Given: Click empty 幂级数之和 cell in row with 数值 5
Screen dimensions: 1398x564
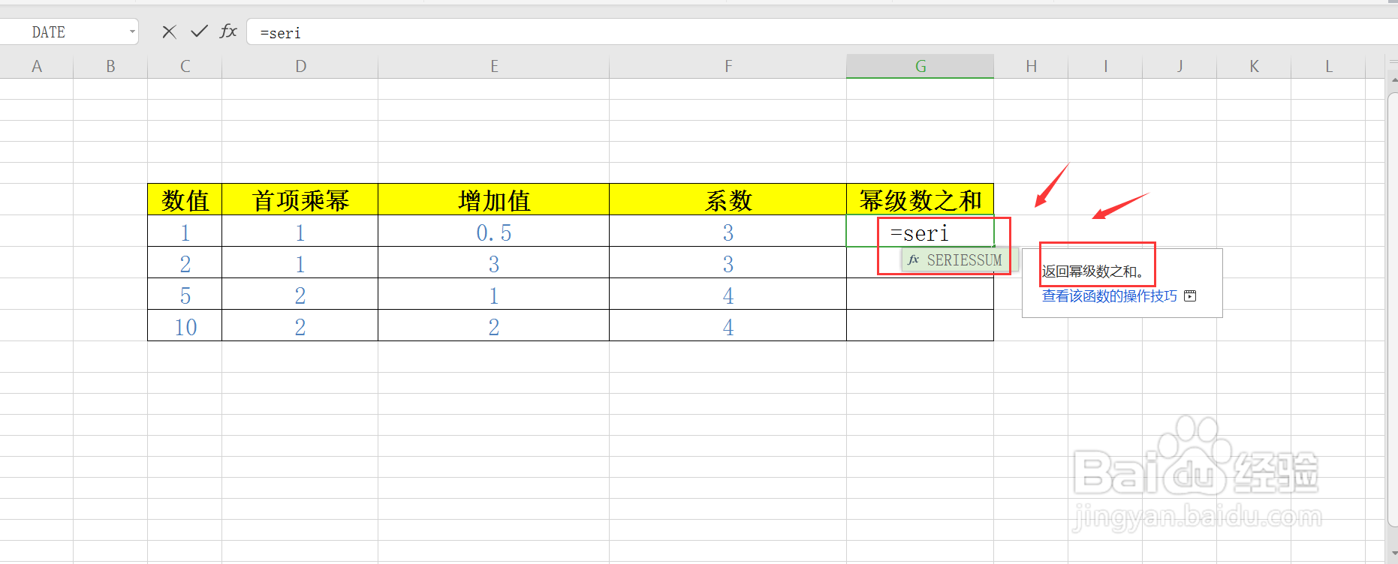Looking at the screenshot, I should (x=920, y=295).
